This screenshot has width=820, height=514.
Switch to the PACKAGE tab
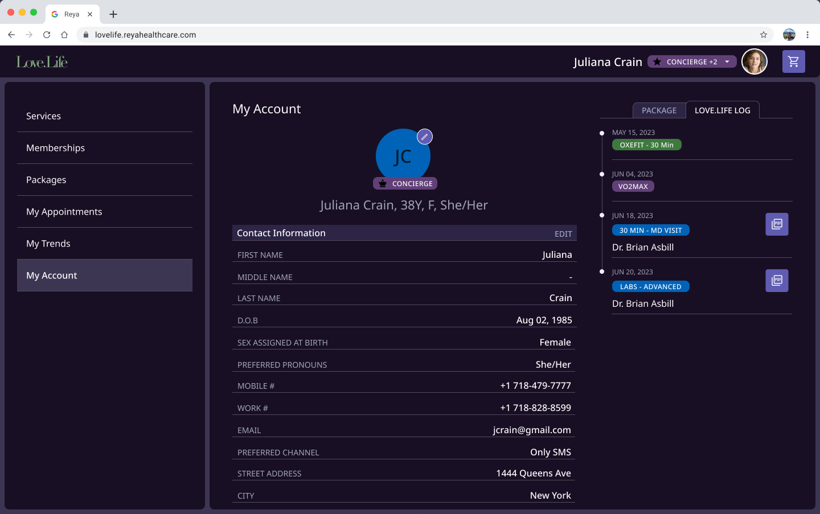(659, 110)
